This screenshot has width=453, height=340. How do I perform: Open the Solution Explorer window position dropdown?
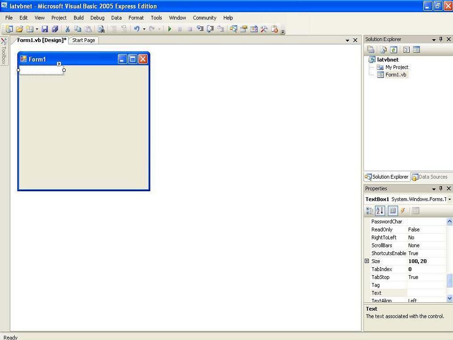pyautogui.click(x=434, y=40)
